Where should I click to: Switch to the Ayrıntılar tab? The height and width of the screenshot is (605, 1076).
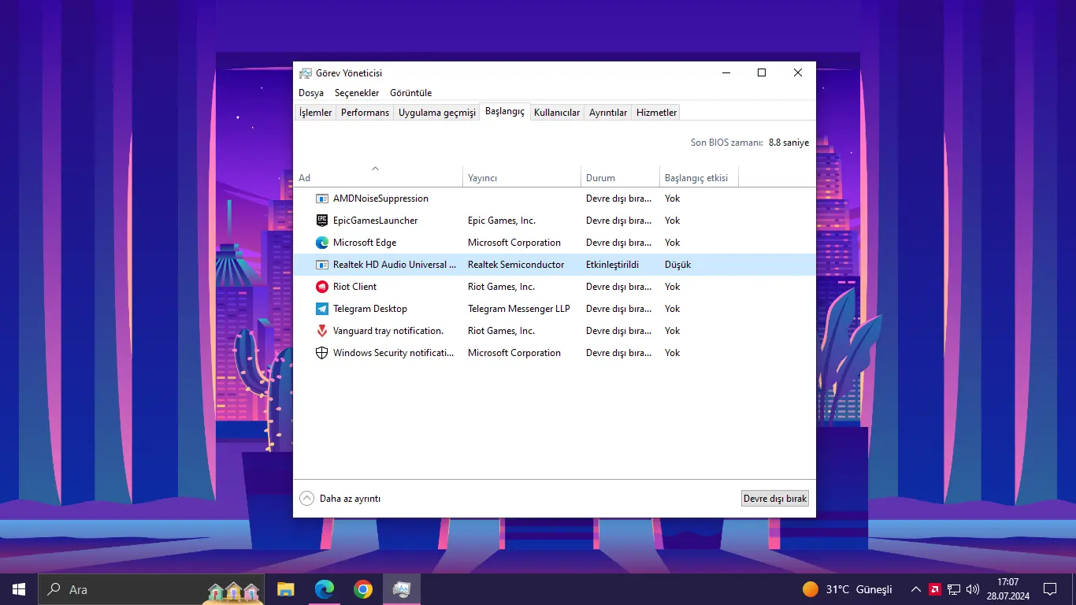[608, 113]
